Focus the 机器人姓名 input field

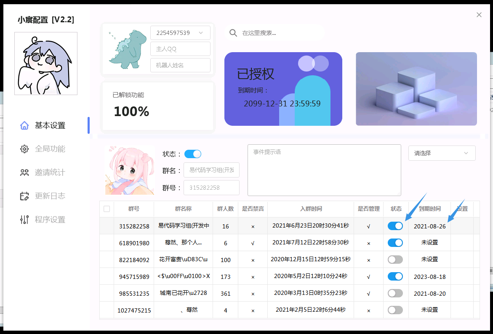(180, 65)
